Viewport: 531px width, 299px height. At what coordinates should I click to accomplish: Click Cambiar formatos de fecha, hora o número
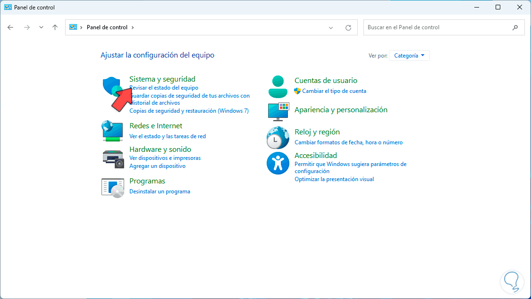pos(348,142)
